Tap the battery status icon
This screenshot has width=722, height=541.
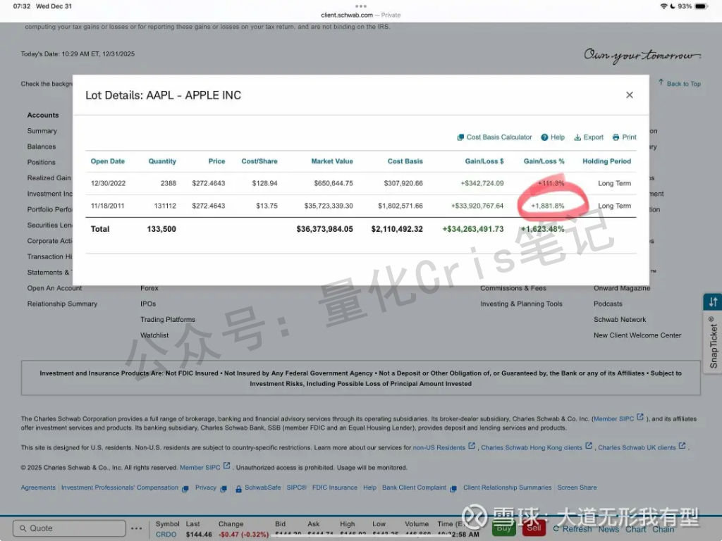pyautogui.click(x=701, y=6)
